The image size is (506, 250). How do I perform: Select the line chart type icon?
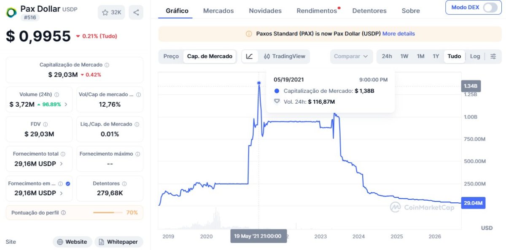tap(249, 56)
